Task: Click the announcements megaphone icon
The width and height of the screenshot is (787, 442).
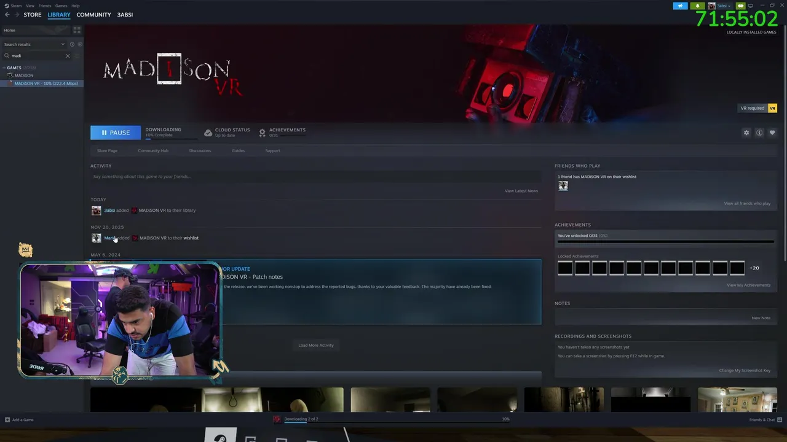Action: click(680, 6)
